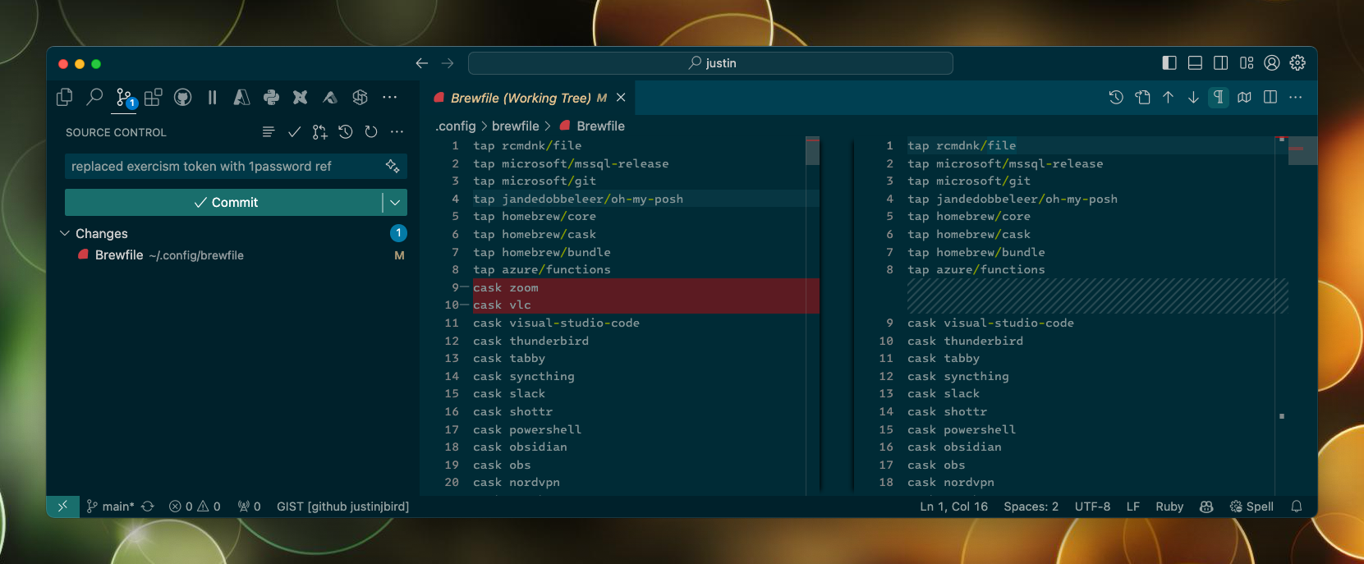1364x564 pixels.
Task: Click the X-shaped extension icon beside Python
Action: tap(301, 98)
